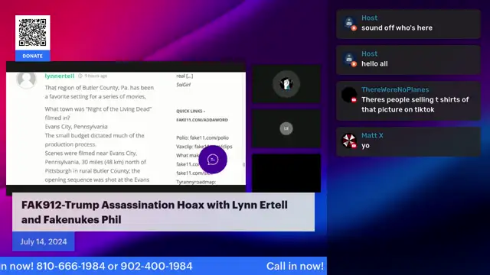The height and width of the screenshot is (275, 490).
Task: Click the Vaxclip link line
Action: click(x=204, y=146)
